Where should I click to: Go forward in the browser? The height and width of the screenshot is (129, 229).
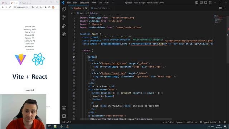coord(6,7)
